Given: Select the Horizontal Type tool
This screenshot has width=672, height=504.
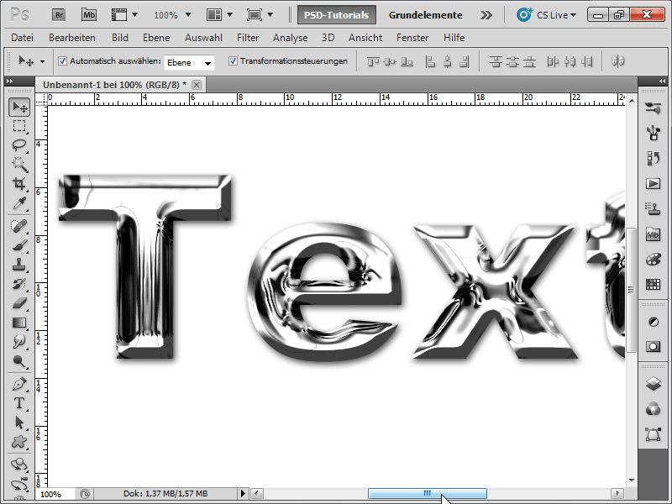Looking at the screenshot, I should [19, 403].
